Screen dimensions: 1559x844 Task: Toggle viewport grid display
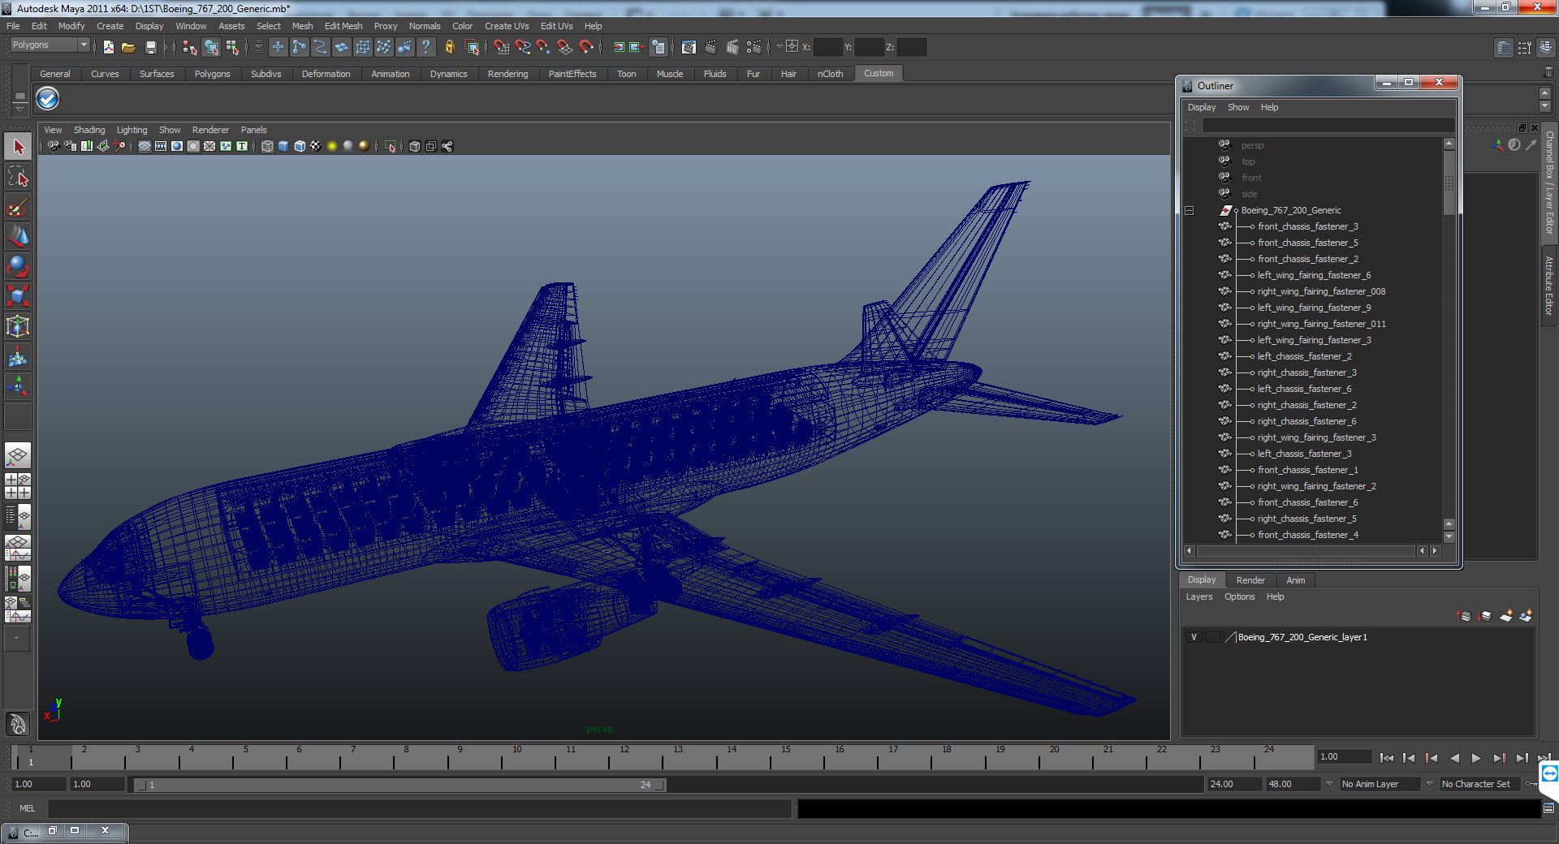click(145, 146)
